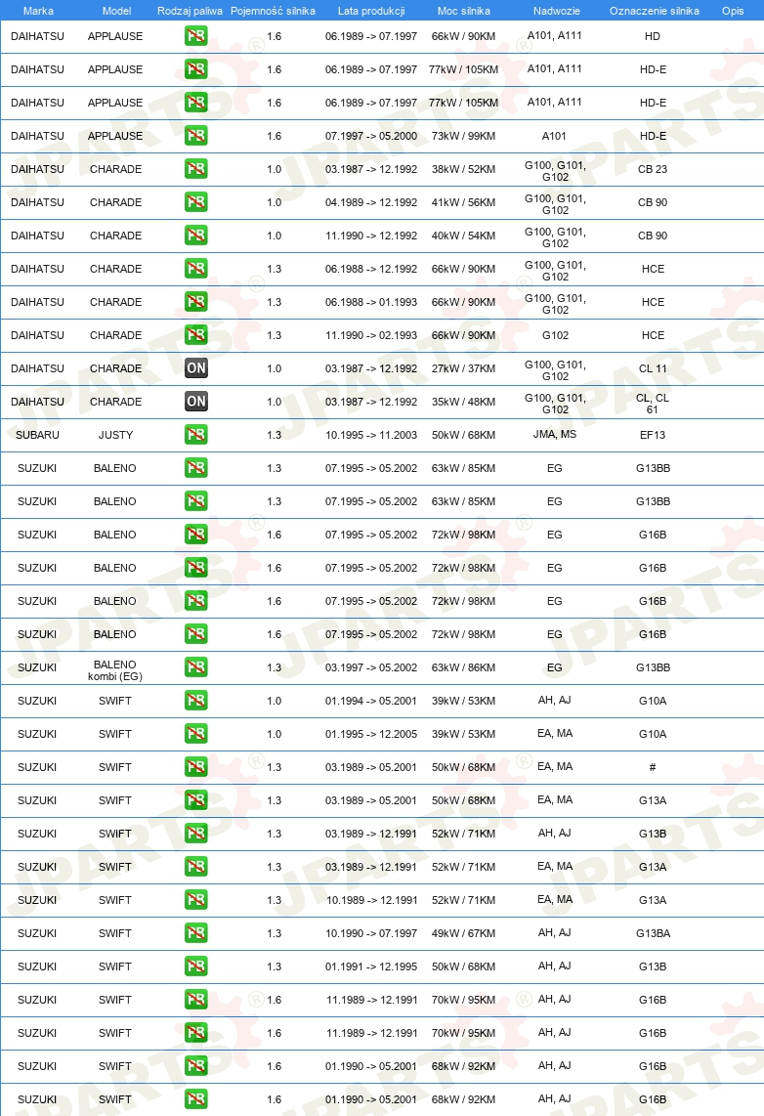Click the petrol icon for Swift 01.1995 -> 12.2005
This screenshot has height=1116, width=764.
(196, 734)
